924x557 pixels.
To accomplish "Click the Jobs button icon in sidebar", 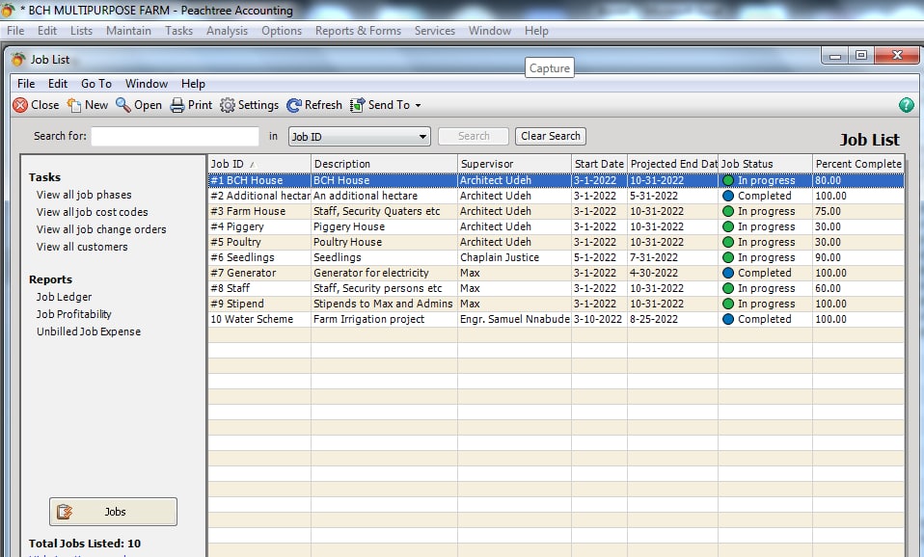I will [65, 512].
